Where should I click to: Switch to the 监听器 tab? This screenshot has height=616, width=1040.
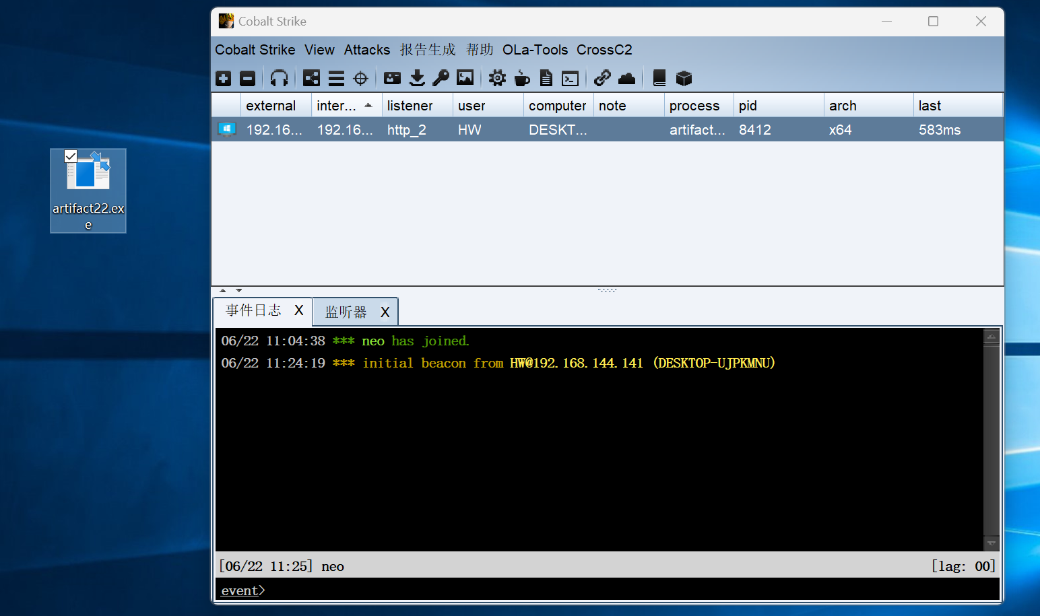(x=346, y=312)
